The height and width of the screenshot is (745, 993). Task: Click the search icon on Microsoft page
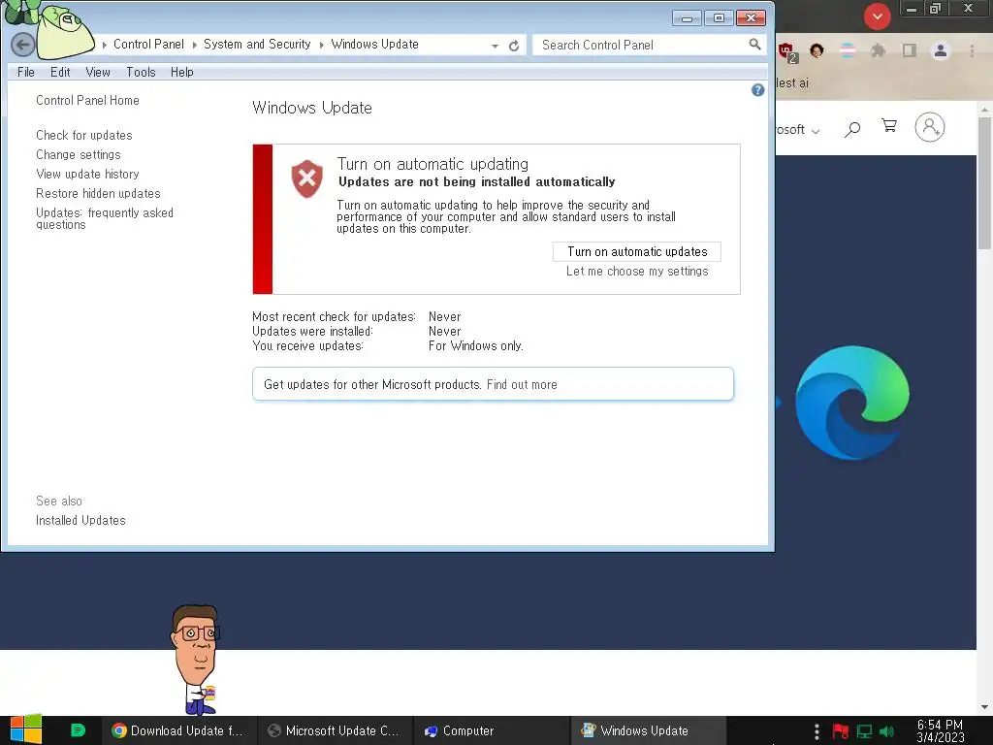pos(852,129)
